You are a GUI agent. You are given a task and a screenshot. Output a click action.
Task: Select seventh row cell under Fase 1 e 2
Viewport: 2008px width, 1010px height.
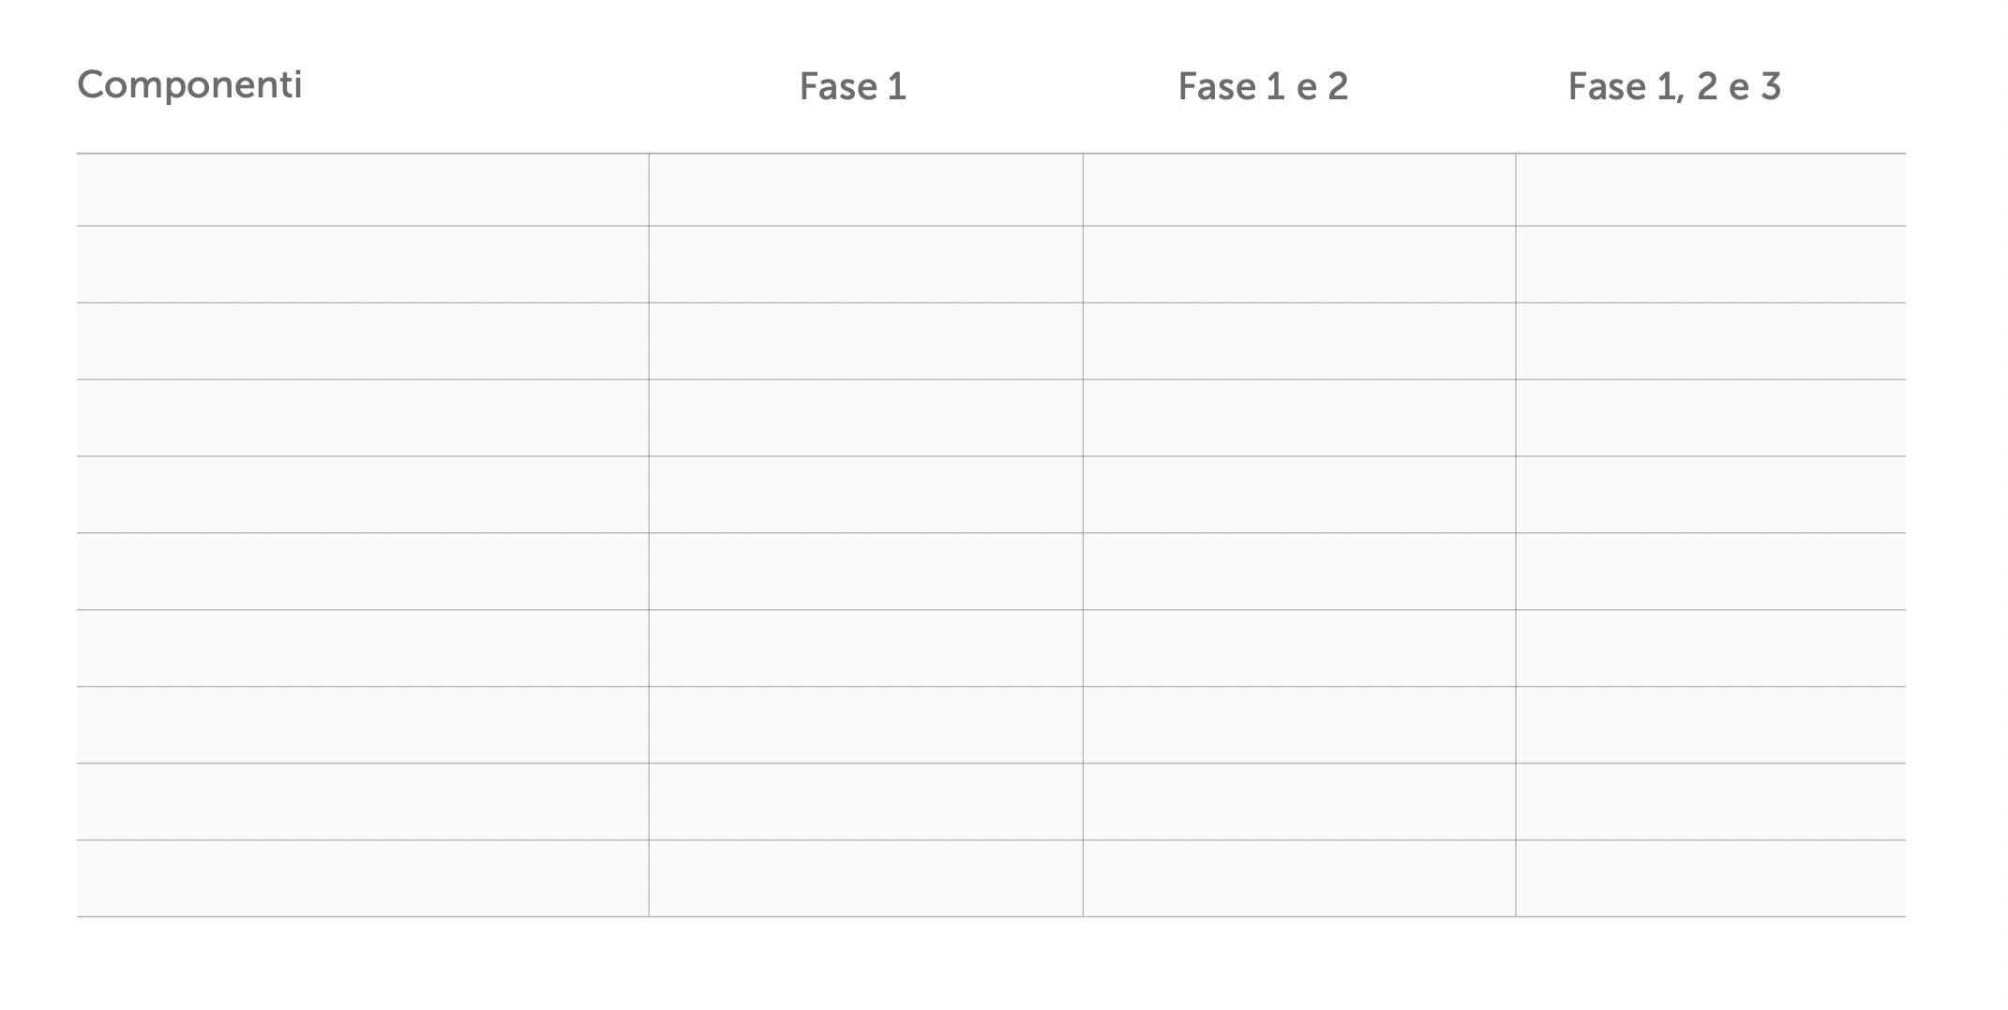[x=1298, y=648]
